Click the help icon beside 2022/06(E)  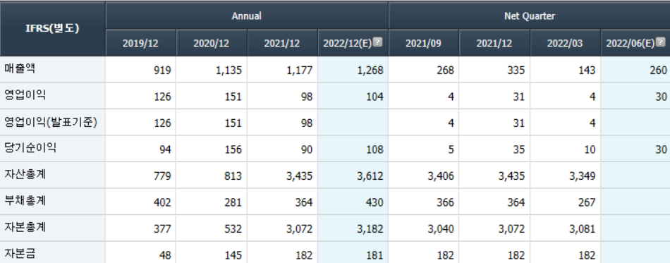coord(661,42)
